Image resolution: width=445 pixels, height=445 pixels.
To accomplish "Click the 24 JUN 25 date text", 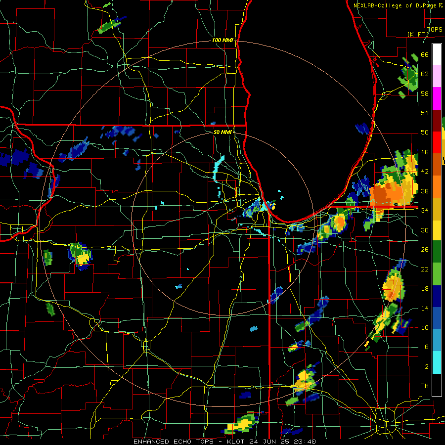I will point(269,442).
